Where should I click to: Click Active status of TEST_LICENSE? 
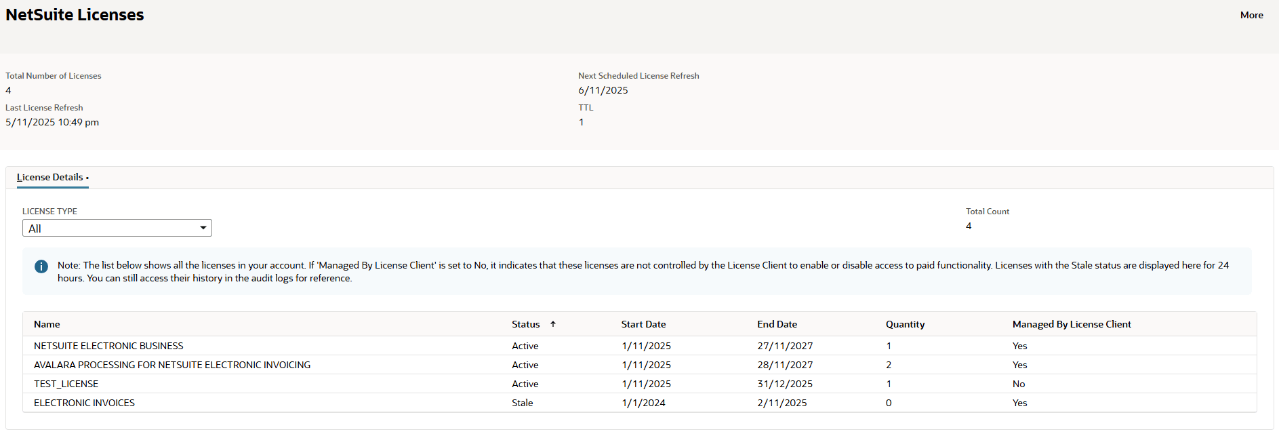coord(525,384)
